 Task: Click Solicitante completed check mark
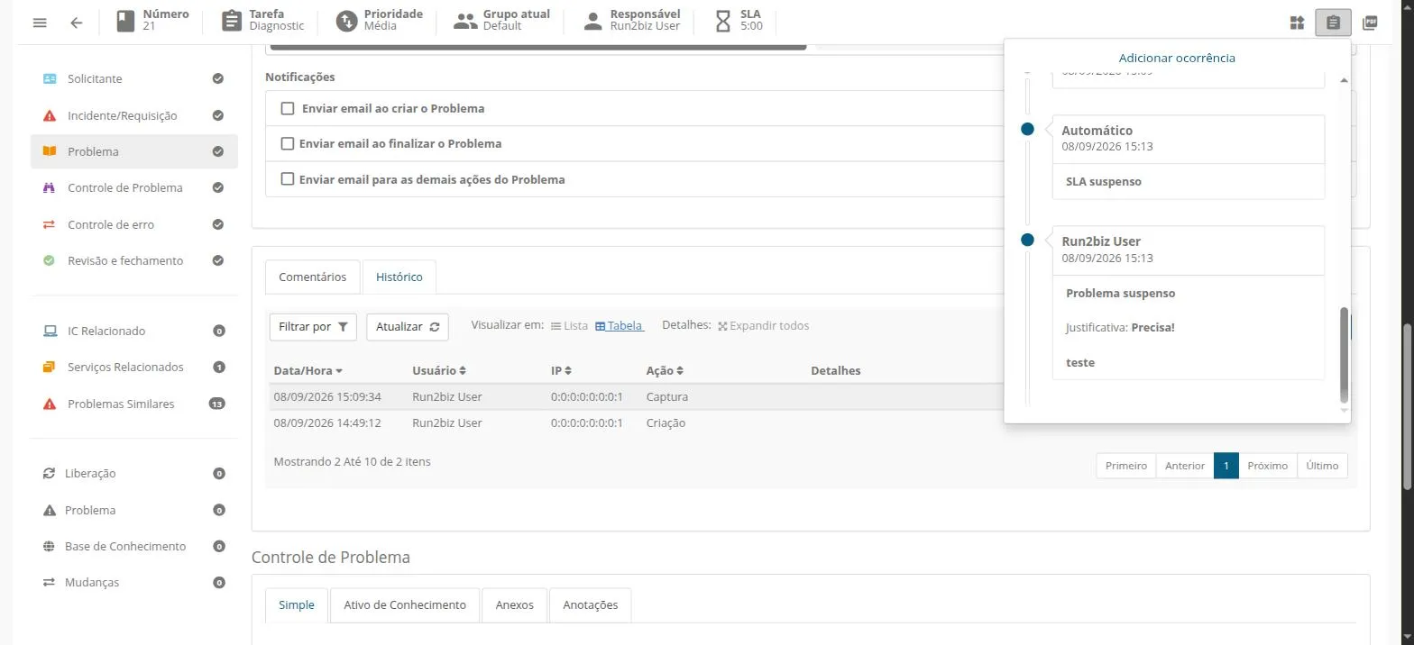pyautogui.click(x=217, y=78)
